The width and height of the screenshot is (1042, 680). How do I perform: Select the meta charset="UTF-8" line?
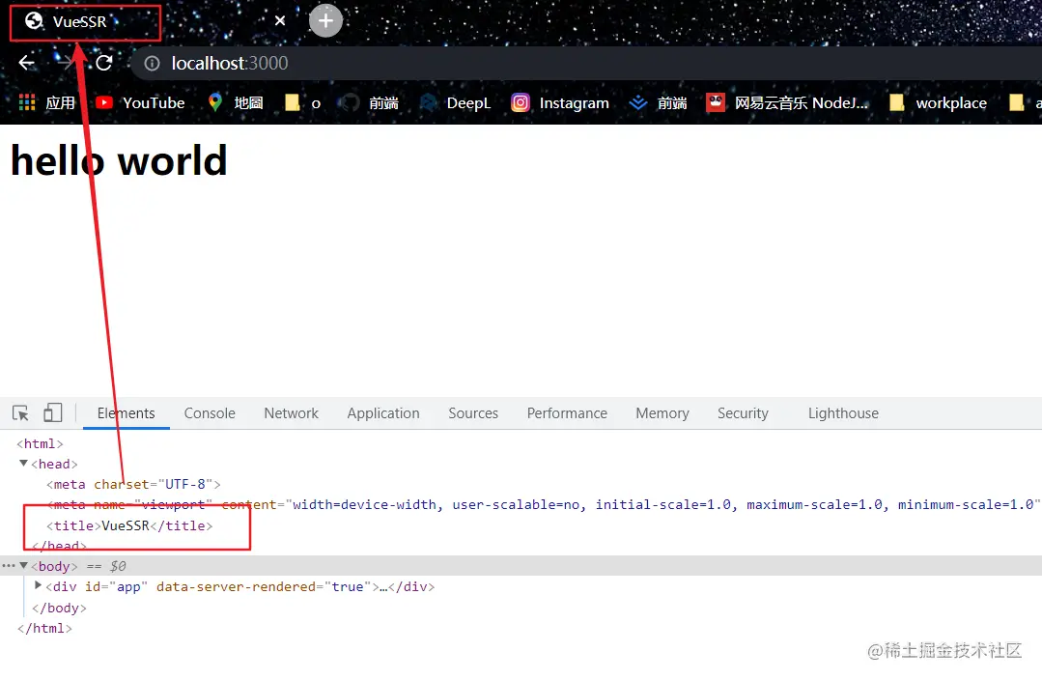(x=133, y=484)
